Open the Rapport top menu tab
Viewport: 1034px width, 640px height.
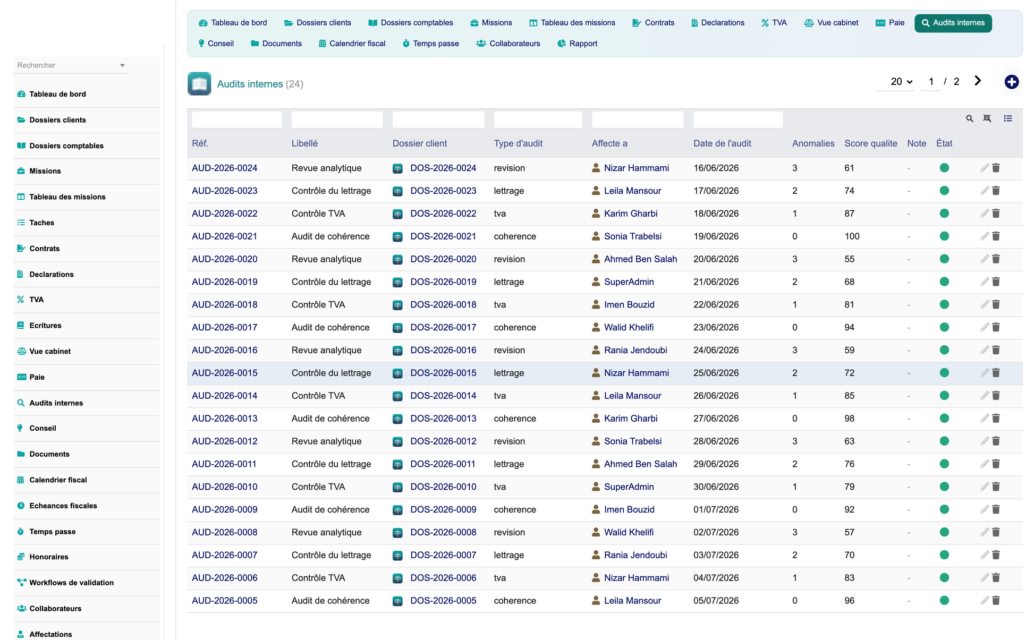pyautogui.click(x=577, y=44)
